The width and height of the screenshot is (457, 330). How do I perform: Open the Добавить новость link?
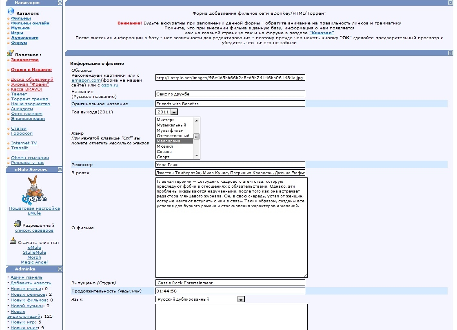click(31, 283)
